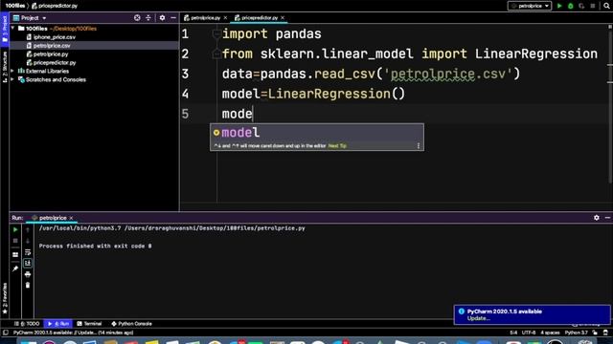This screenshot has width=613, height=344.
Task: Toggle scroll to end in Run console
Action: tap(28, 264)
